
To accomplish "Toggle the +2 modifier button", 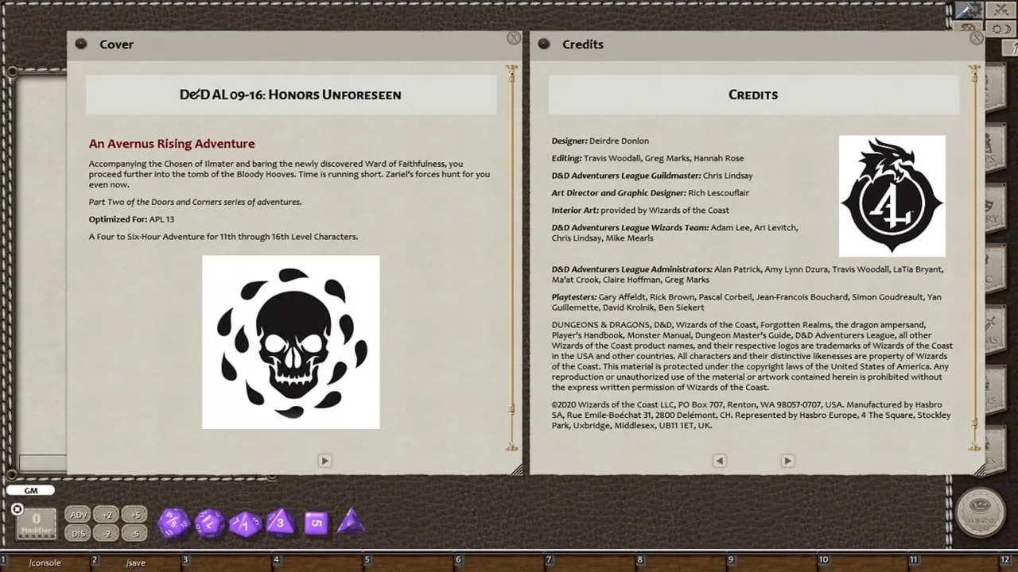I will (107, 514).
